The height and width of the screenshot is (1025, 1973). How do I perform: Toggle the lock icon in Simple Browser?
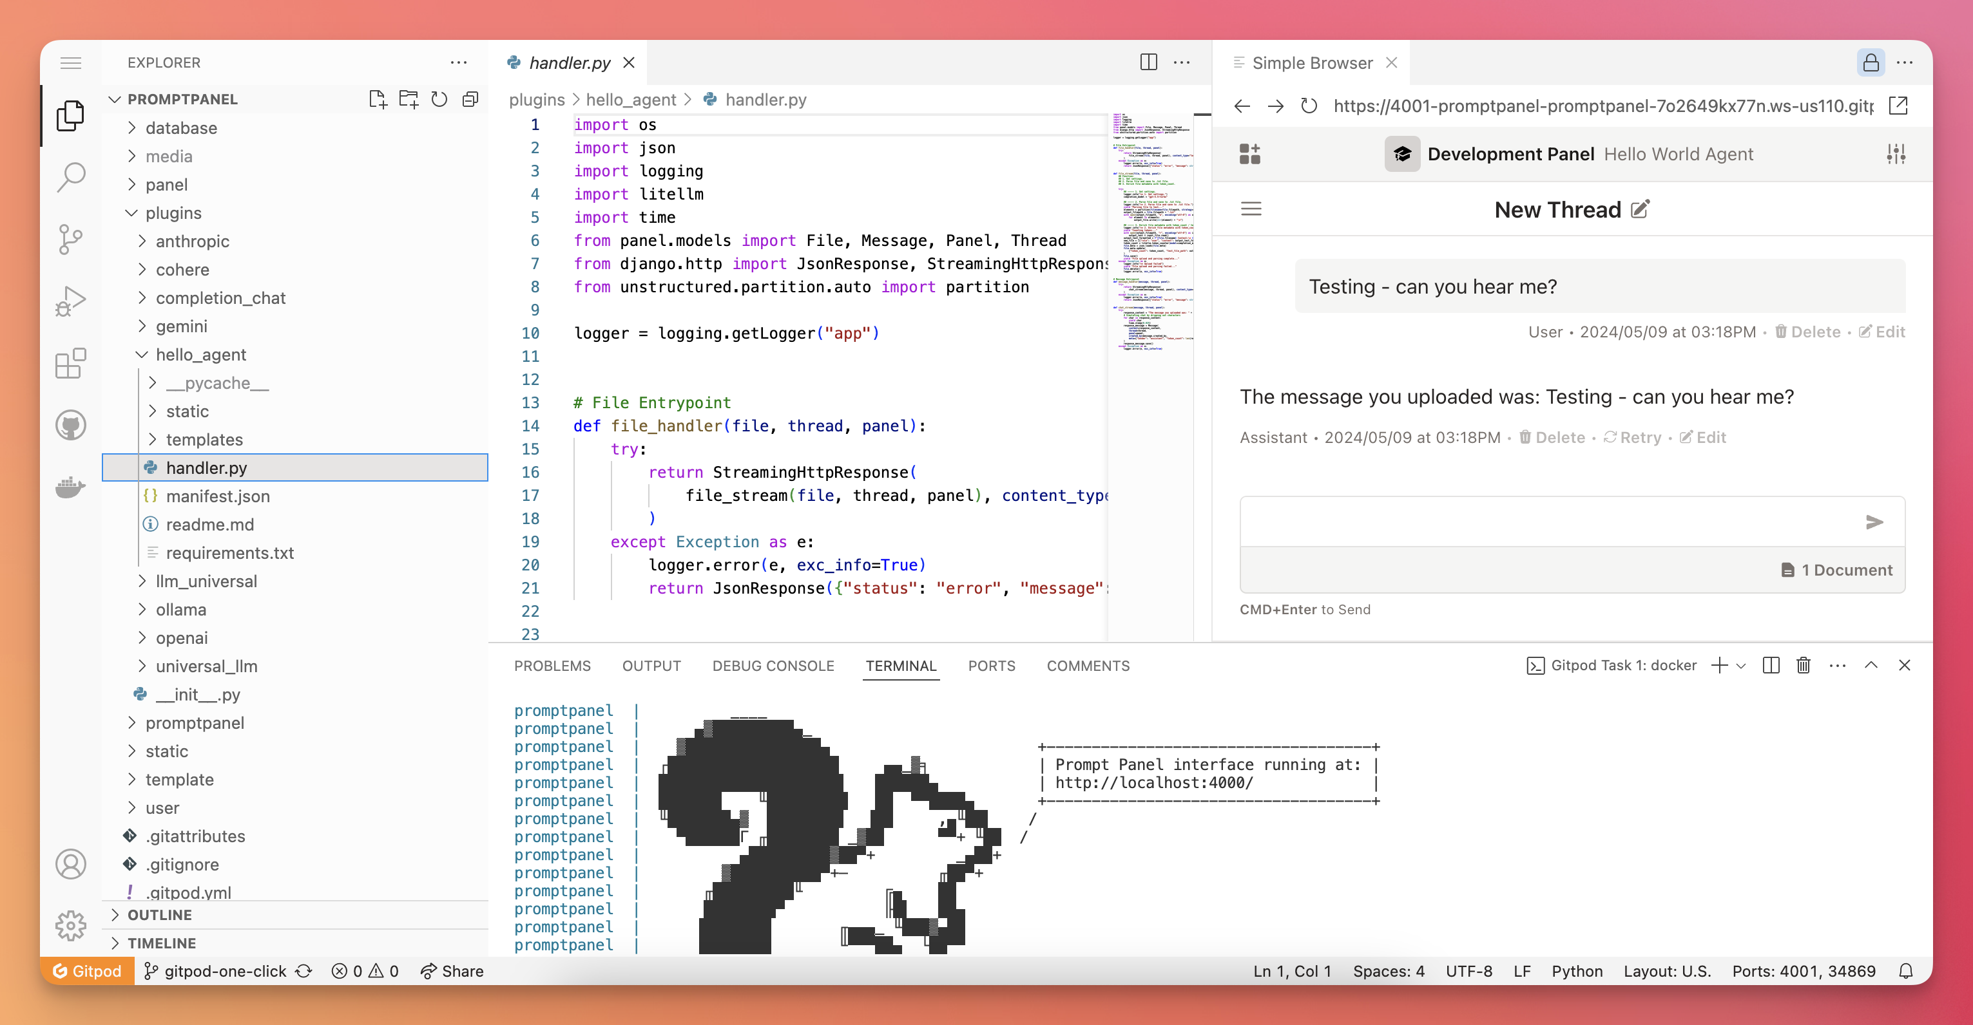click(x=1870, y=62)
